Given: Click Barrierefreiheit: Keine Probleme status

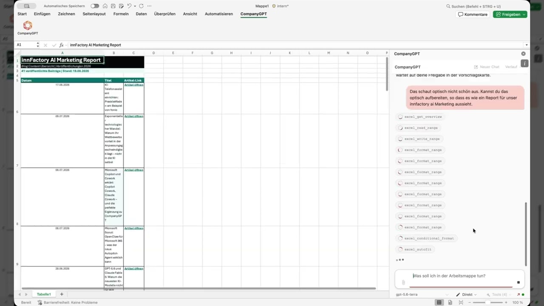Looking at the screenshot, I should click(68, 302).
